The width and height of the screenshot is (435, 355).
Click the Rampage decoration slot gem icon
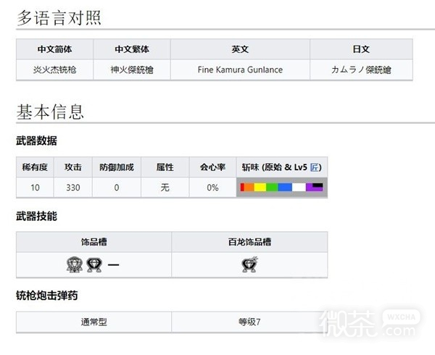click(x=249, y=264)
